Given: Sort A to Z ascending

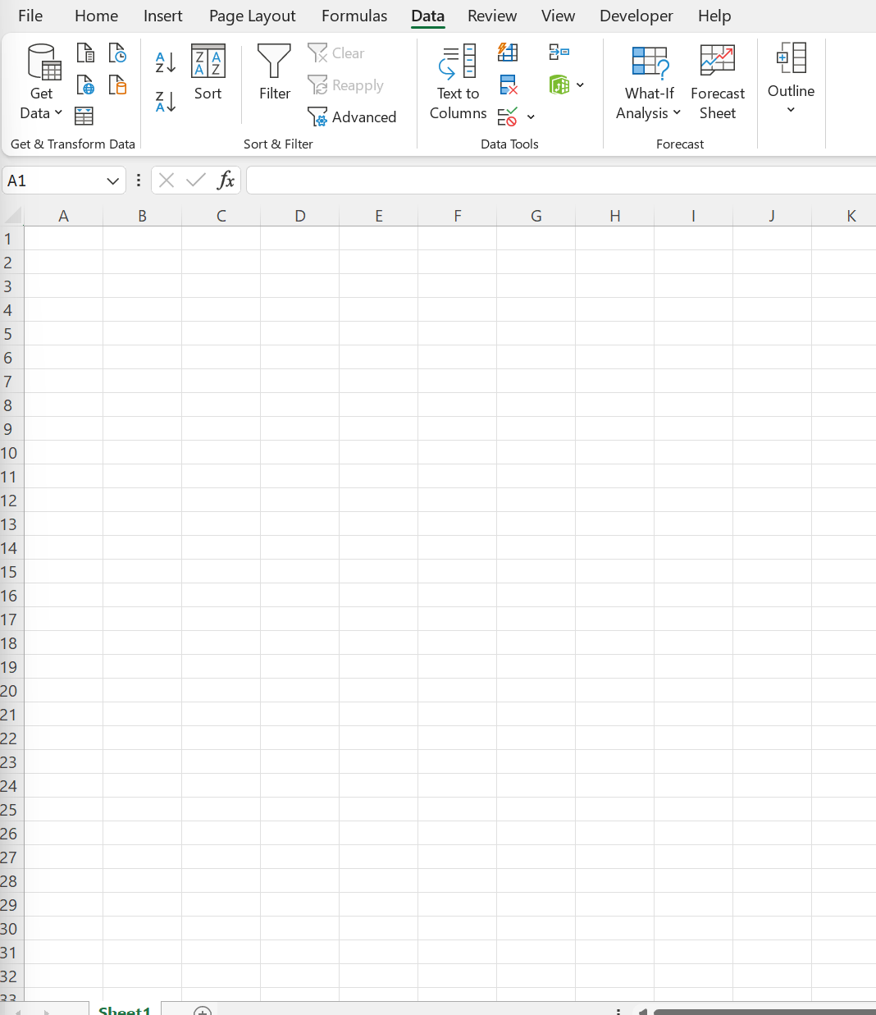Looking at the screenshot, I should 166,62.
